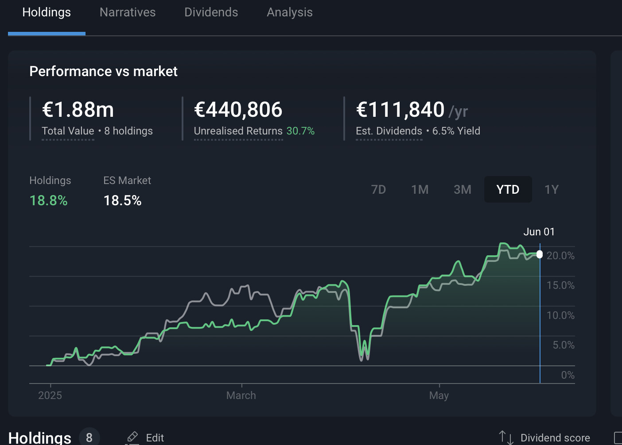Open the Holdings tab
Image resolution: width=622 pixels, height=445 pixels.
click(47, 12)
